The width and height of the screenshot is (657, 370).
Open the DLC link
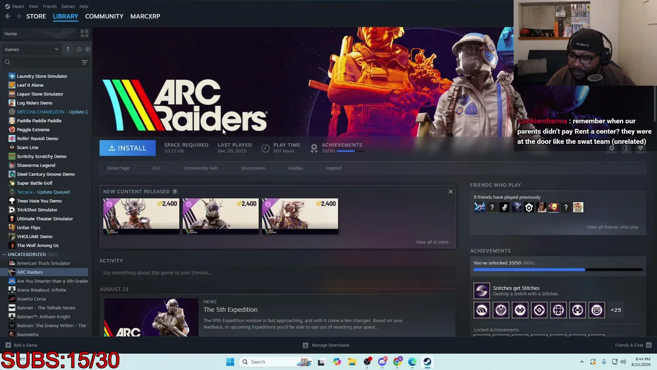click(x=157, y=168)
